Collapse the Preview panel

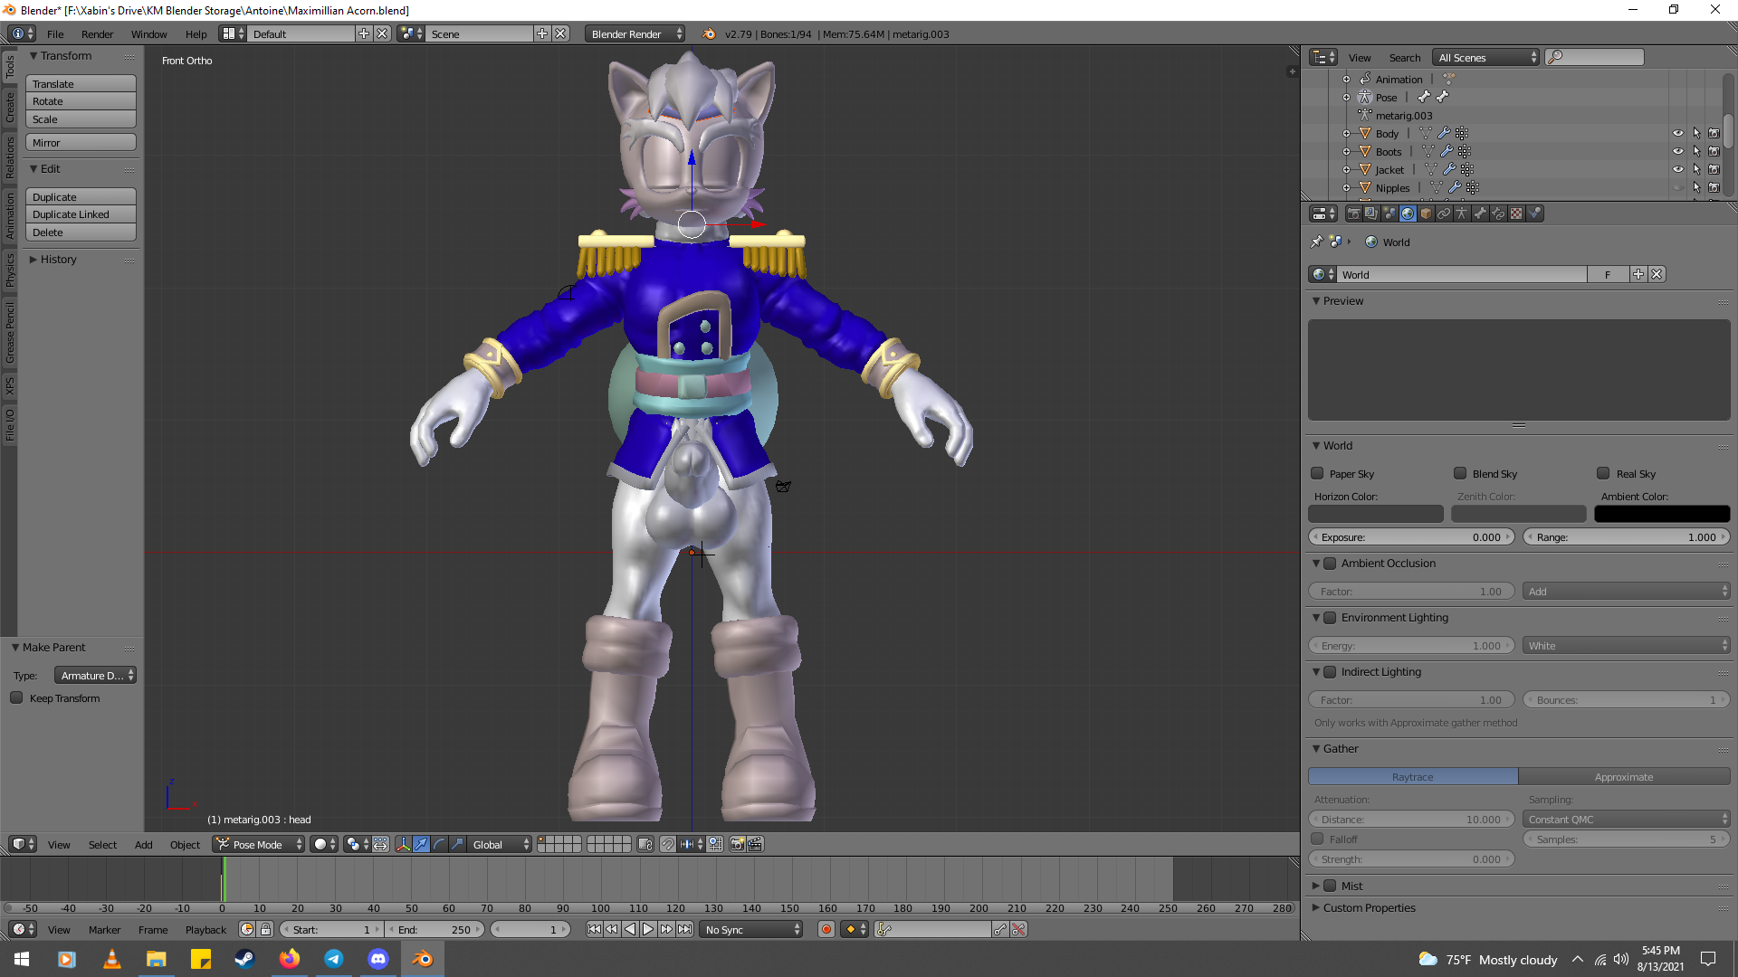pos(1338,300)
